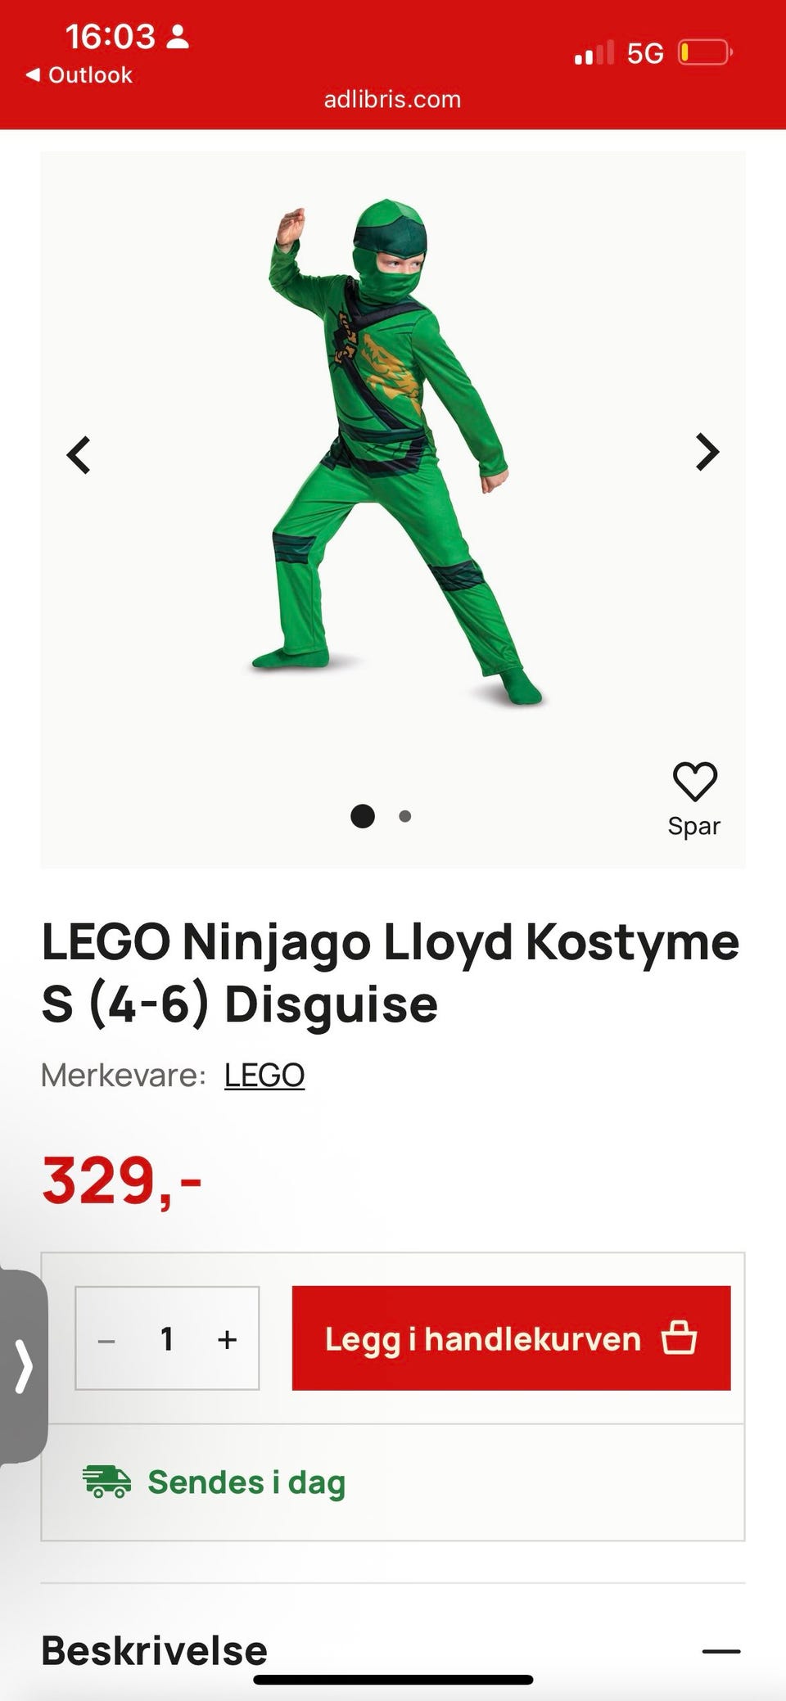
Task: Tap the green ninja costume image
Action: (x=391, y=450)
